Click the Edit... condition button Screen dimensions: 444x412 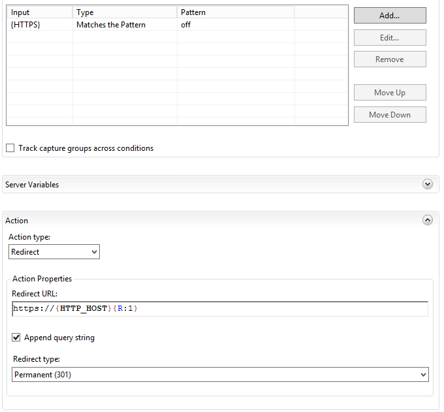390,37
